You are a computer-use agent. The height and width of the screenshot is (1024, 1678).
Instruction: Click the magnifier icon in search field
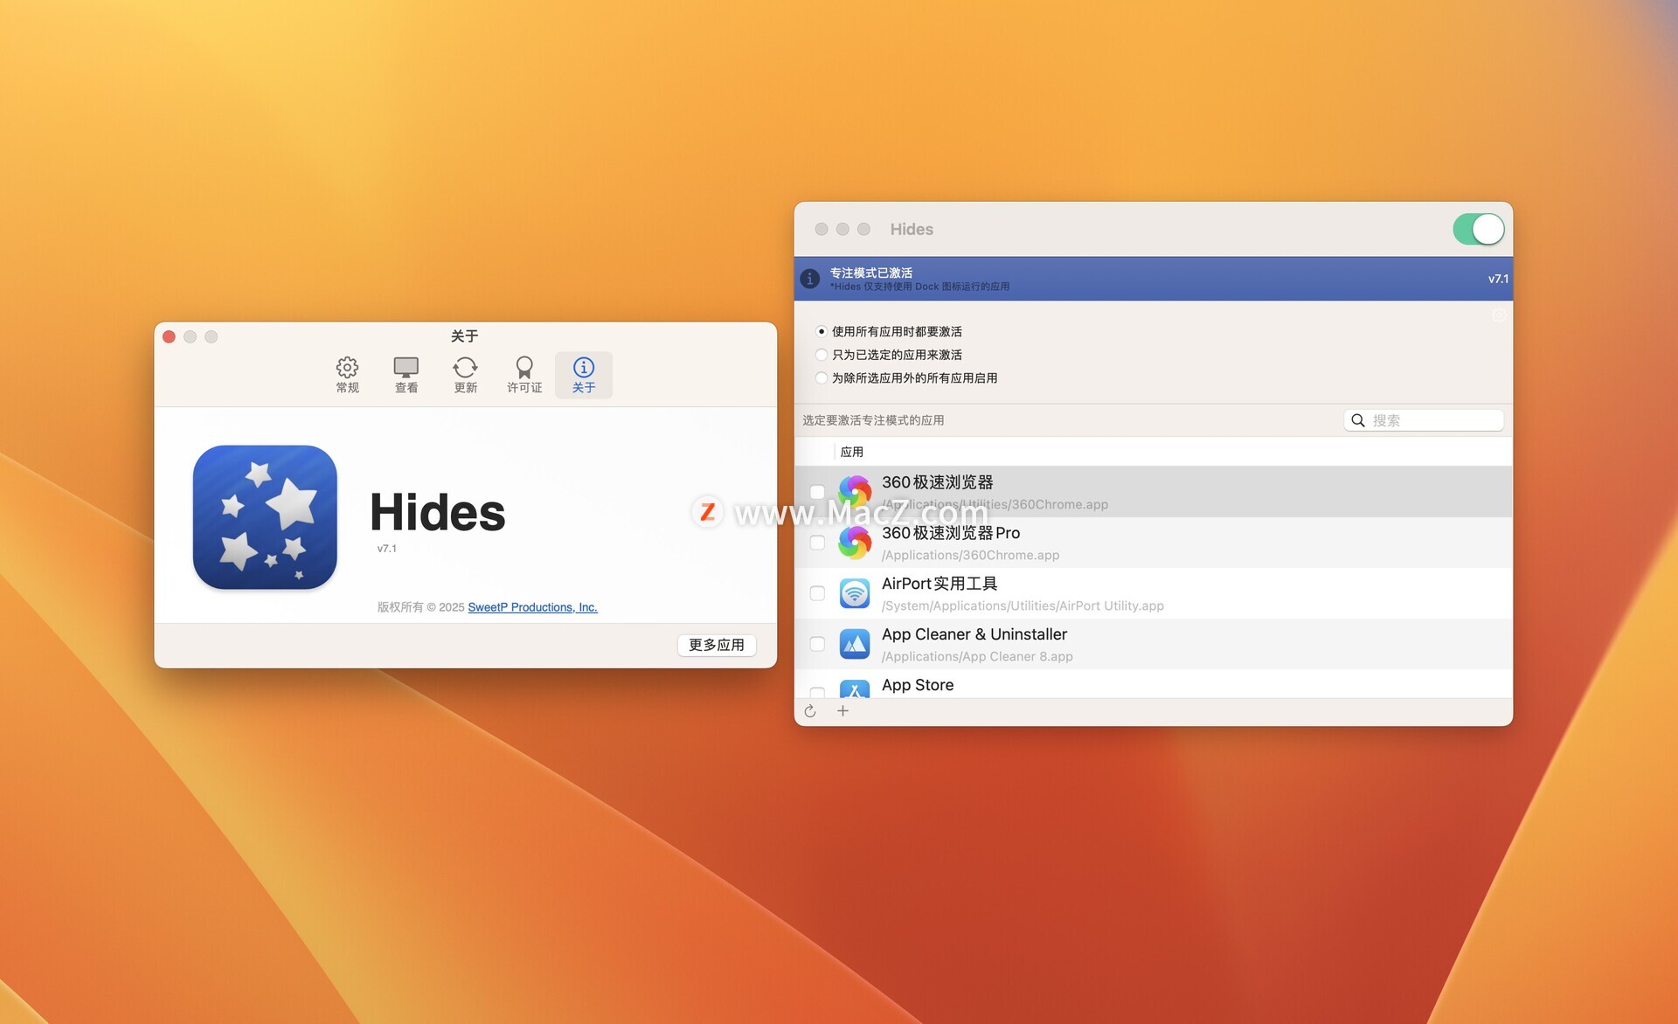[1358, 420]
